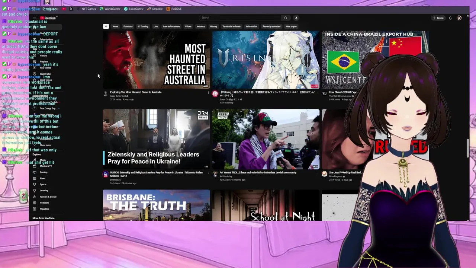Open the FoodGuessr bookmark
Image resolution: width=476 pixels, height=268 pixels.
point(134,9)
